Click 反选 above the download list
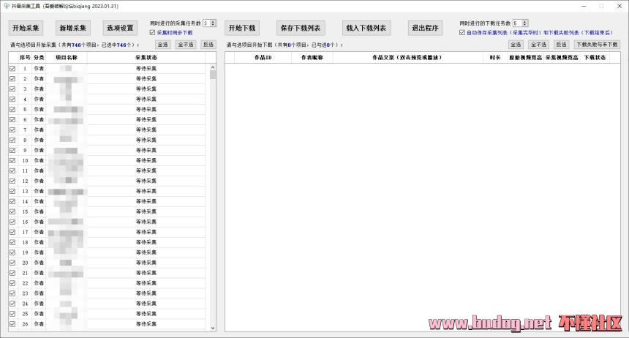The width and height of the screenshot is (629, 338). tap(562, 45)
